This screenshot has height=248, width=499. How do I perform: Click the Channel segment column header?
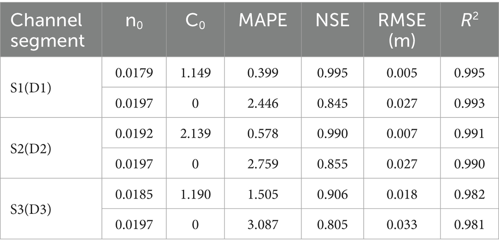click(48, 31)
